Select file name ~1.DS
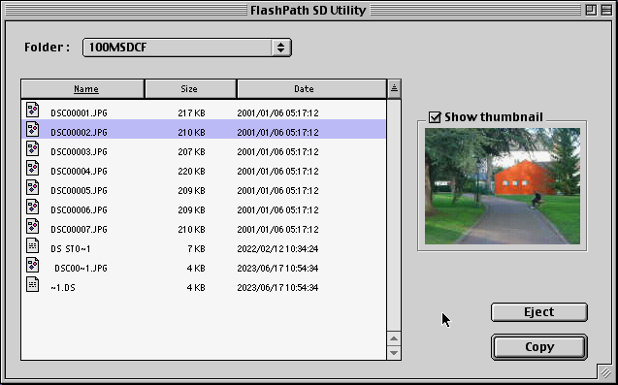The image size is (618, 385). coord(63,288)
